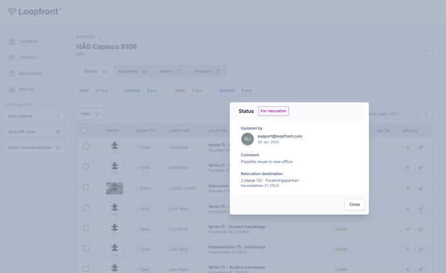This screenshot has height=273, width=446.
Task: View details eye icon, Lightly Used row
Action: (x=408, y=189)
